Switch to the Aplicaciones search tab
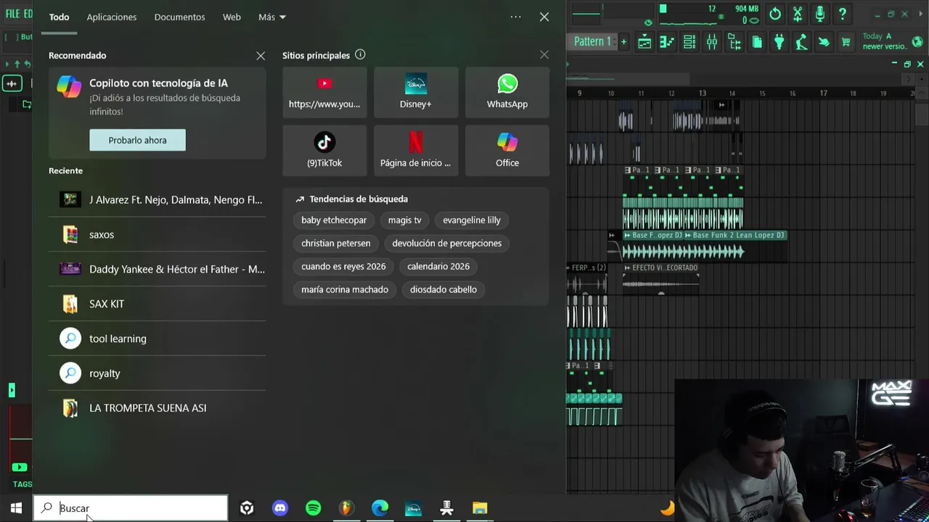 pos(112,17)
